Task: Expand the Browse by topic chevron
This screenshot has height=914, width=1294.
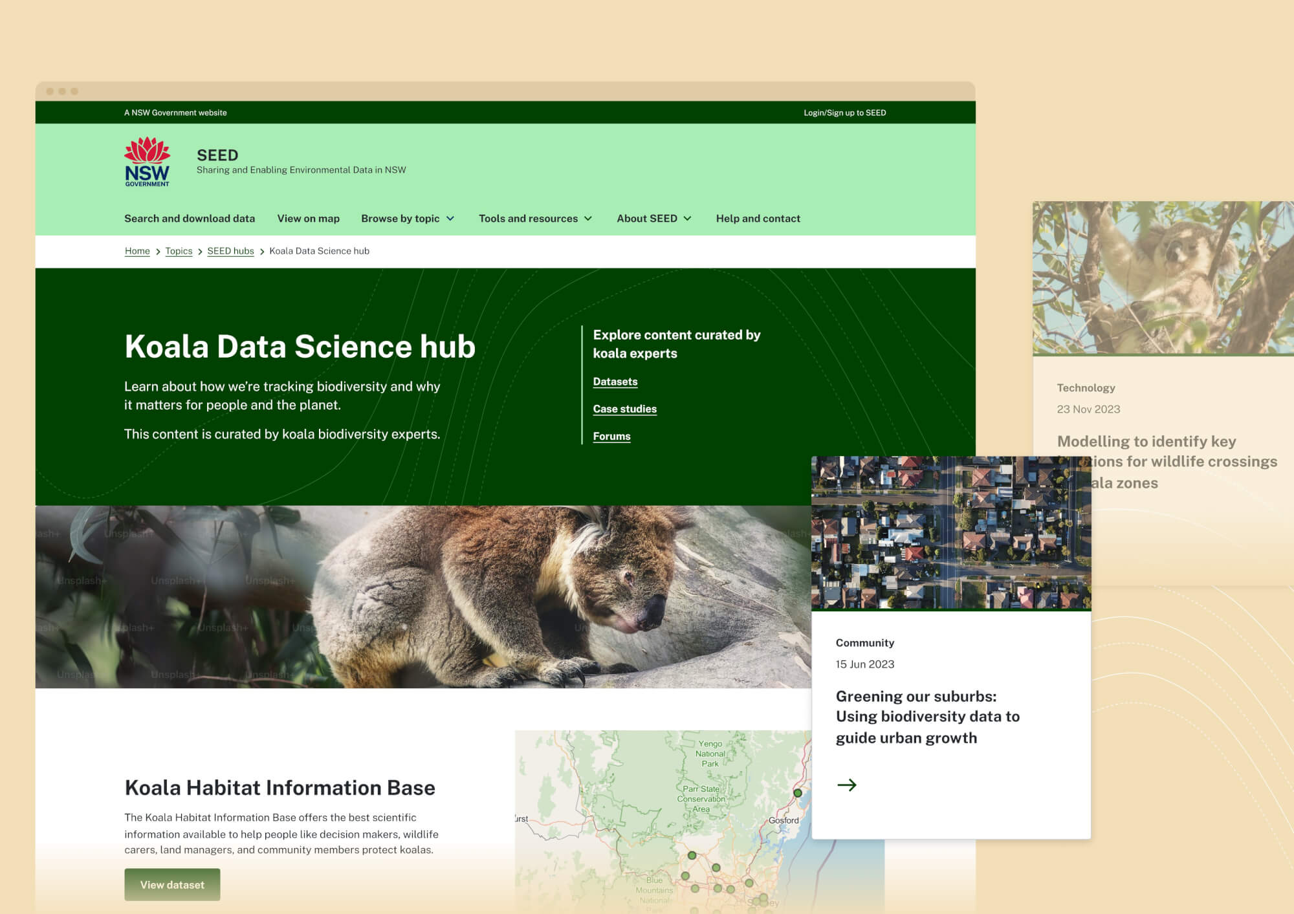Action: coord(450,219)
